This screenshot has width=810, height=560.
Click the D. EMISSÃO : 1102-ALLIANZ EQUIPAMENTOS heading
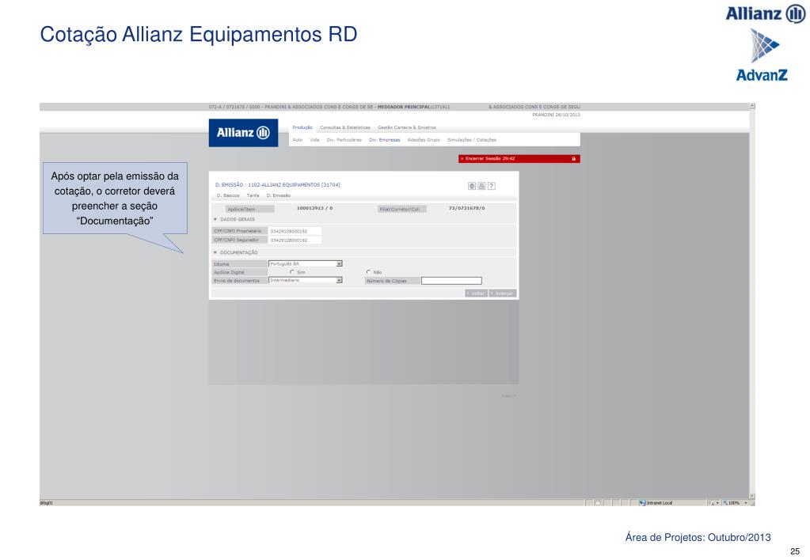coord(277,185)
